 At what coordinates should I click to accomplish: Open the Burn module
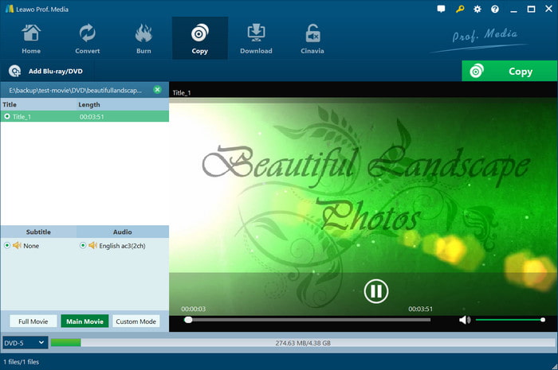coord(143,38)
